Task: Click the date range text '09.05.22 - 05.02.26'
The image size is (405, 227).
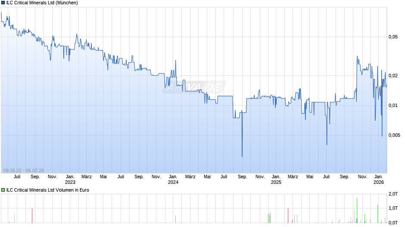Action: pyautogui.click(x=24, y=170)
